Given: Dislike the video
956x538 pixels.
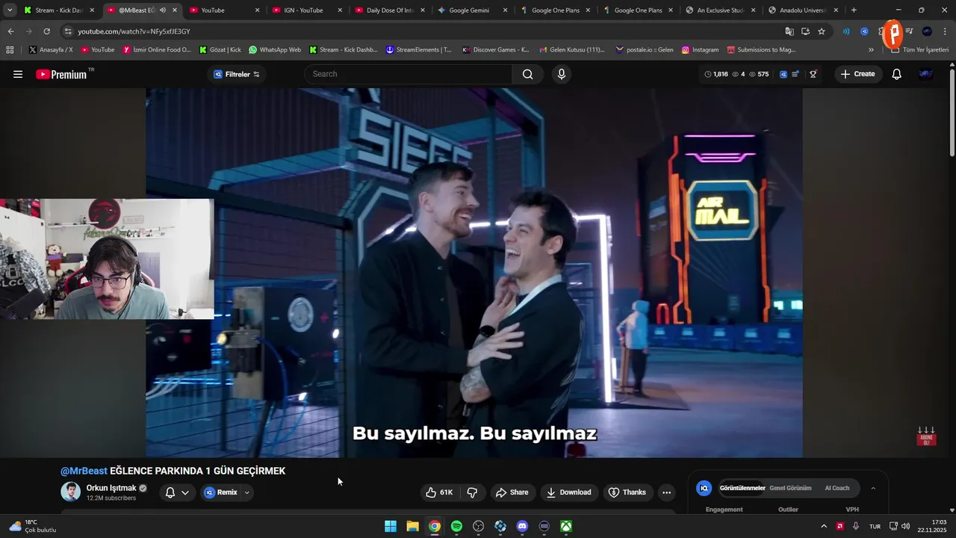Looking at the screenshot, I should point(472,492).
